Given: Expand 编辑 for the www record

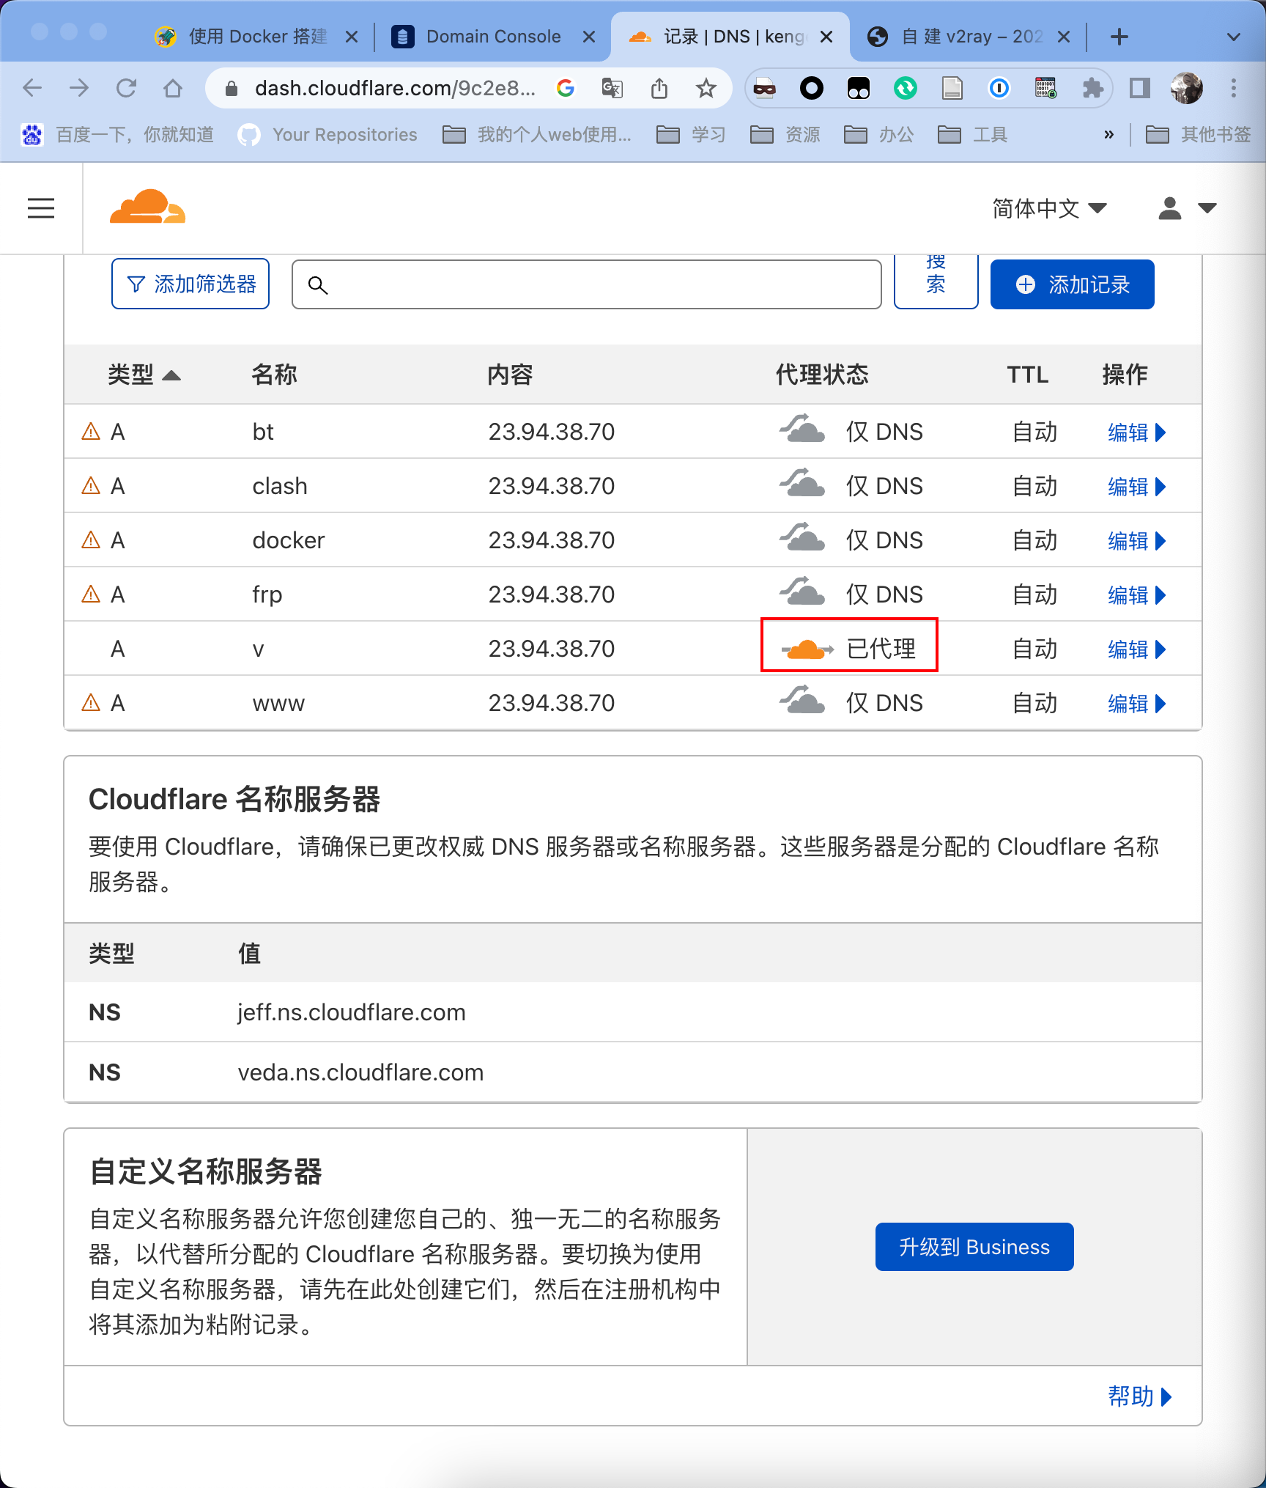Looking at the screenshot, I should pyautogui.click(x=1136, y=704).
